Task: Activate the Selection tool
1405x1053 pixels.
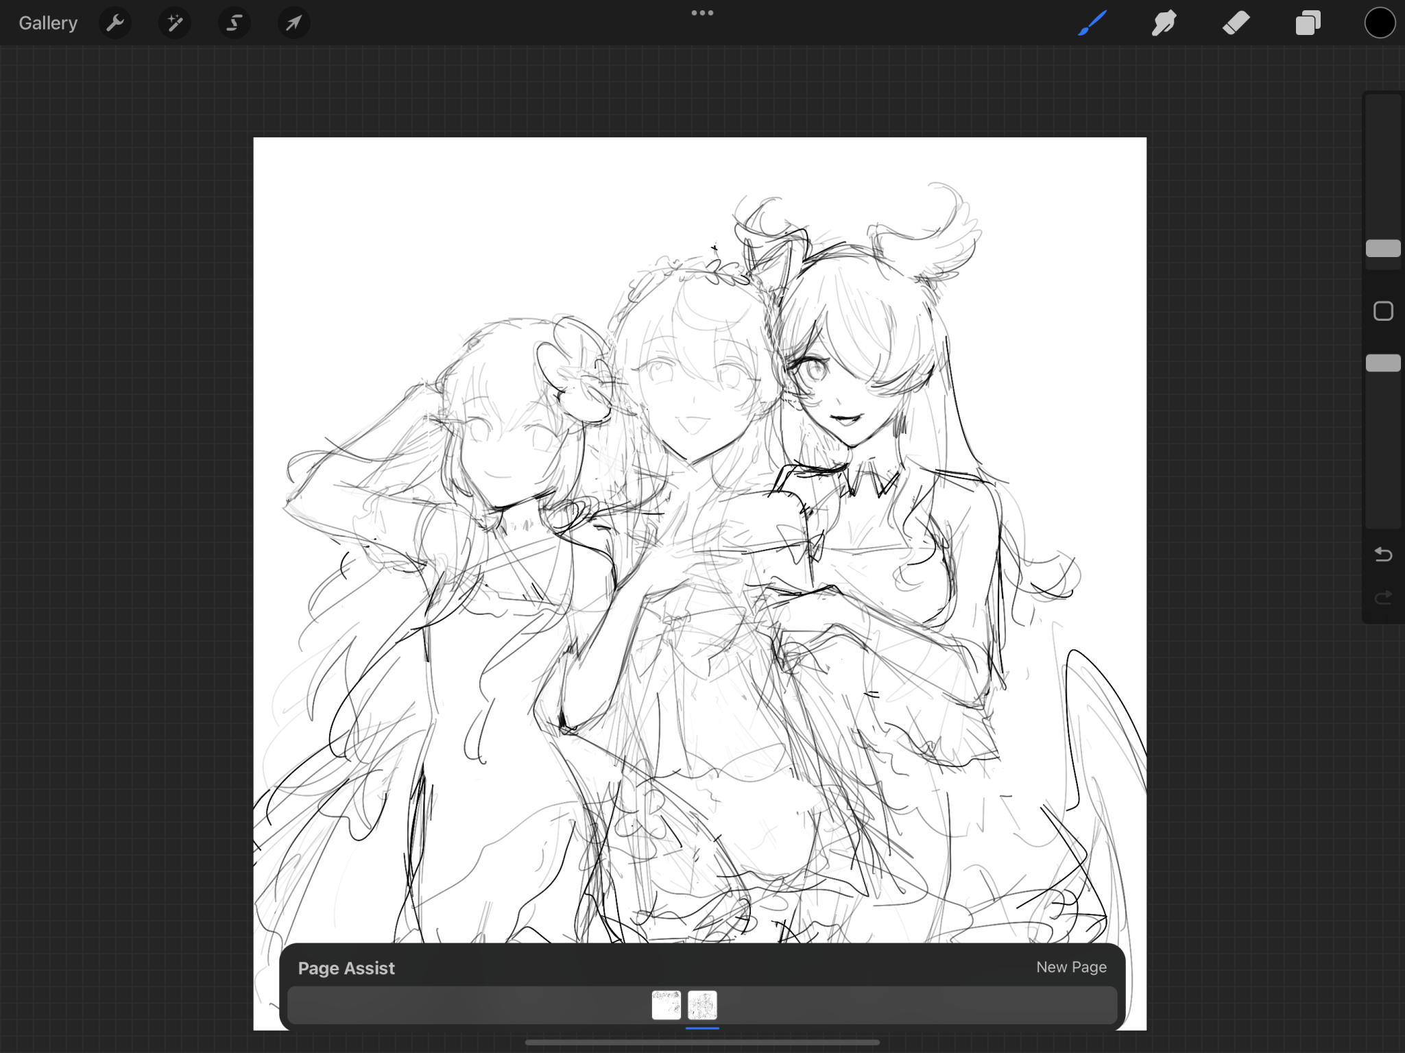Action: click(234, 23)
